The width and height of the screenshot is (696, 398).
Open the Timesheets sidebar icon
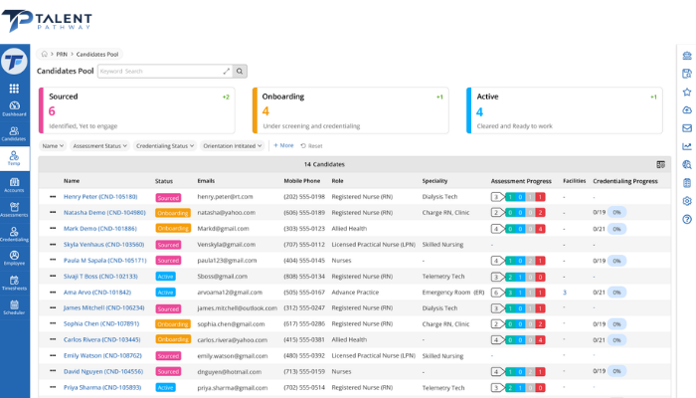tap(14, 283)
